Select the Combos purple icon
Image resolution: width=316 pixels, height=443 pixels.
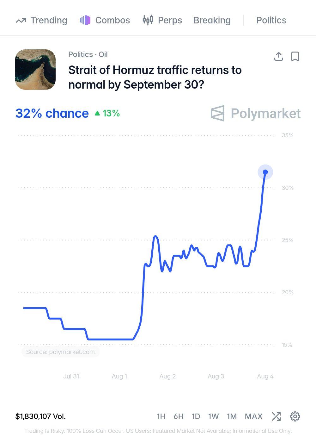point(85,20)
